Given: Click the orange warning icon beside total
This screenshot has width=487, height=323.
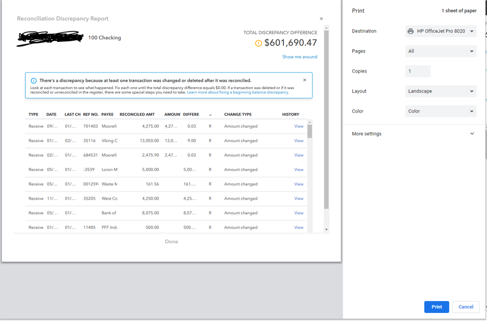Looking at the screenshot, I should coord(258,43).
